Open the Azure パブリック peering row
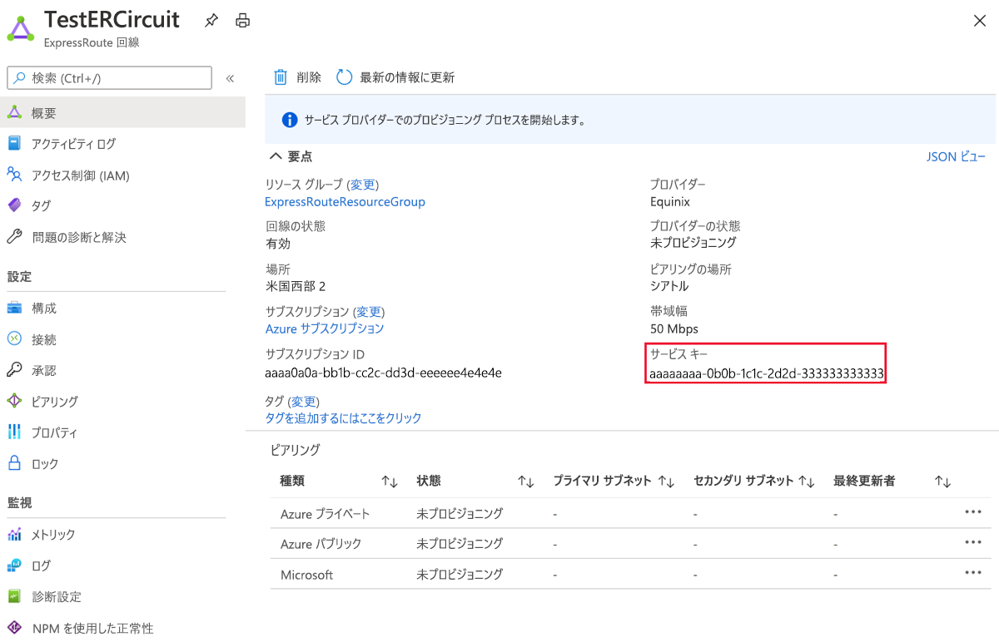 click(630, 543)
